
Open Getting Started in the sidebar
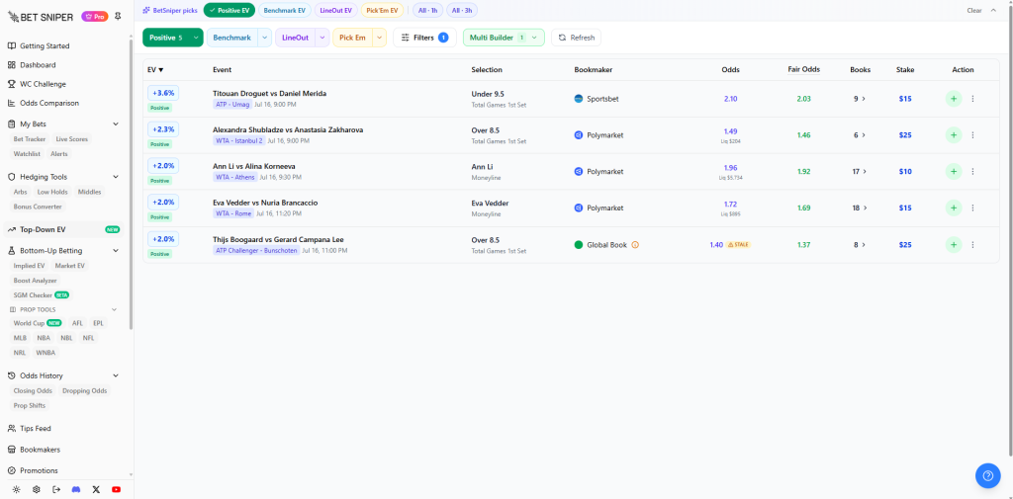click(x=45, y=45)
